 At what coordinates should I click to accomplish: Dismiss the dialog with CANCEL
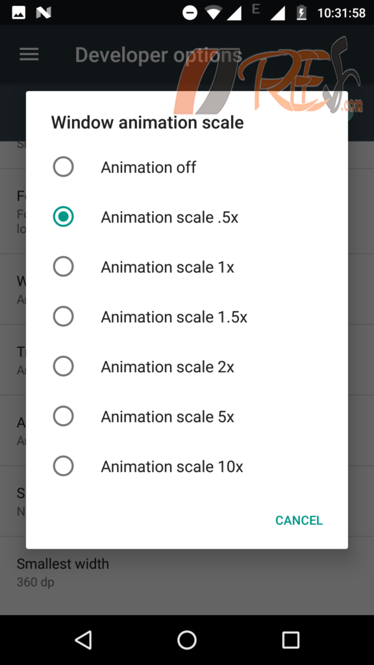pos(299,520)
